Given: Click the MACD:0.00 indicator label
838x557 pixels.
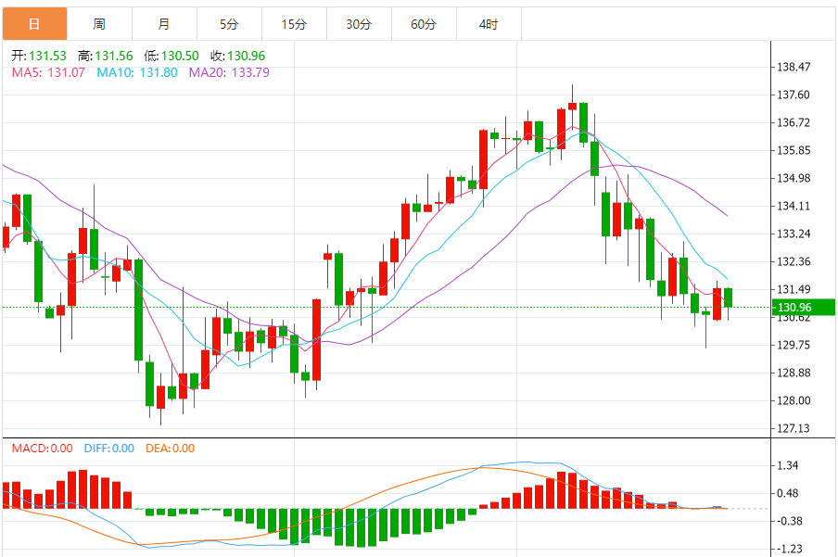Looking at the screenshot, I should (x=43, y=449).
